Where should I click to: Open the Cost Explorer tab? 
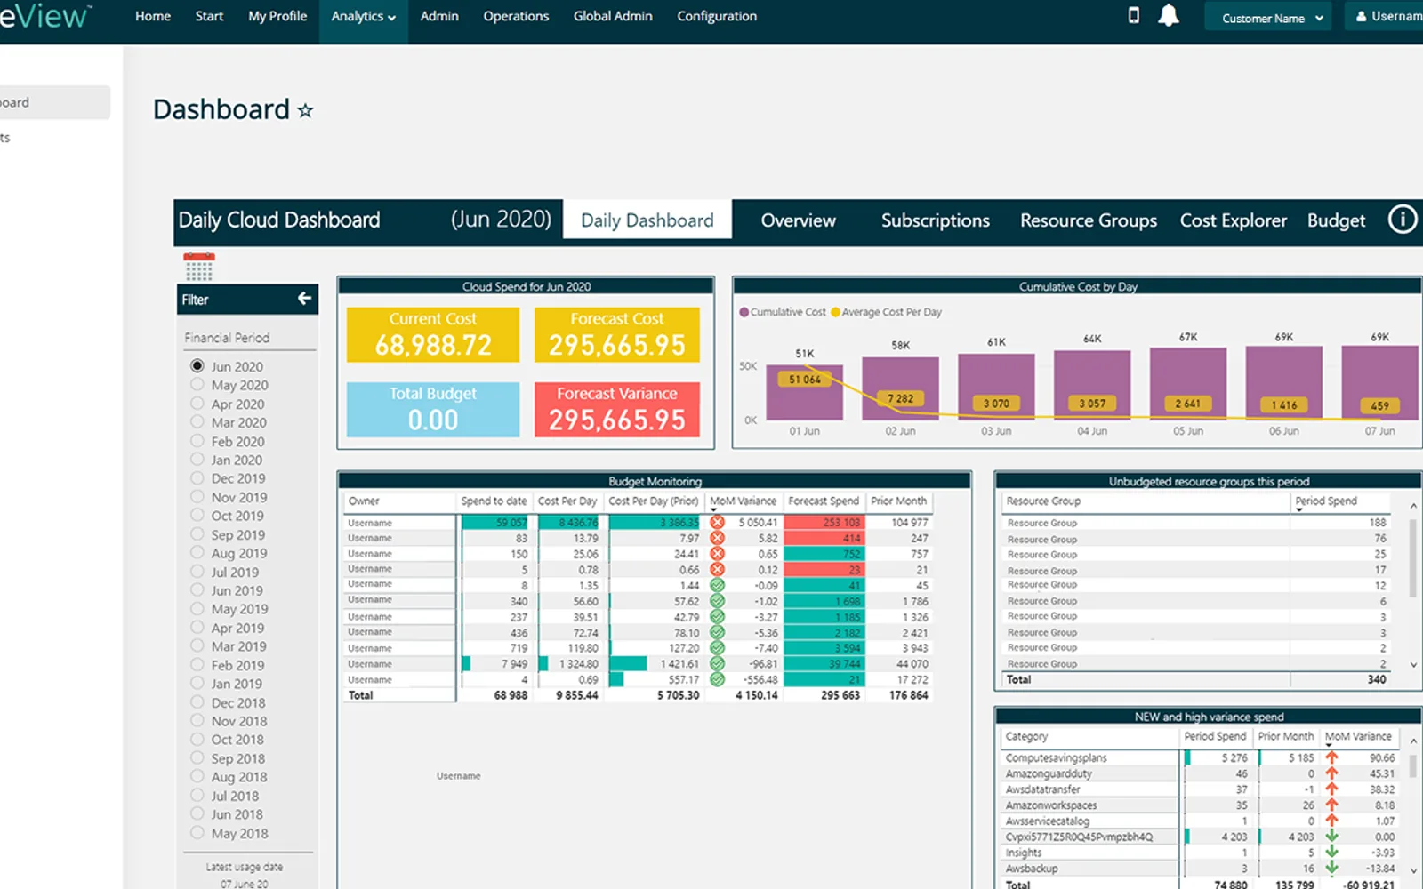[x=1234, y=220]
